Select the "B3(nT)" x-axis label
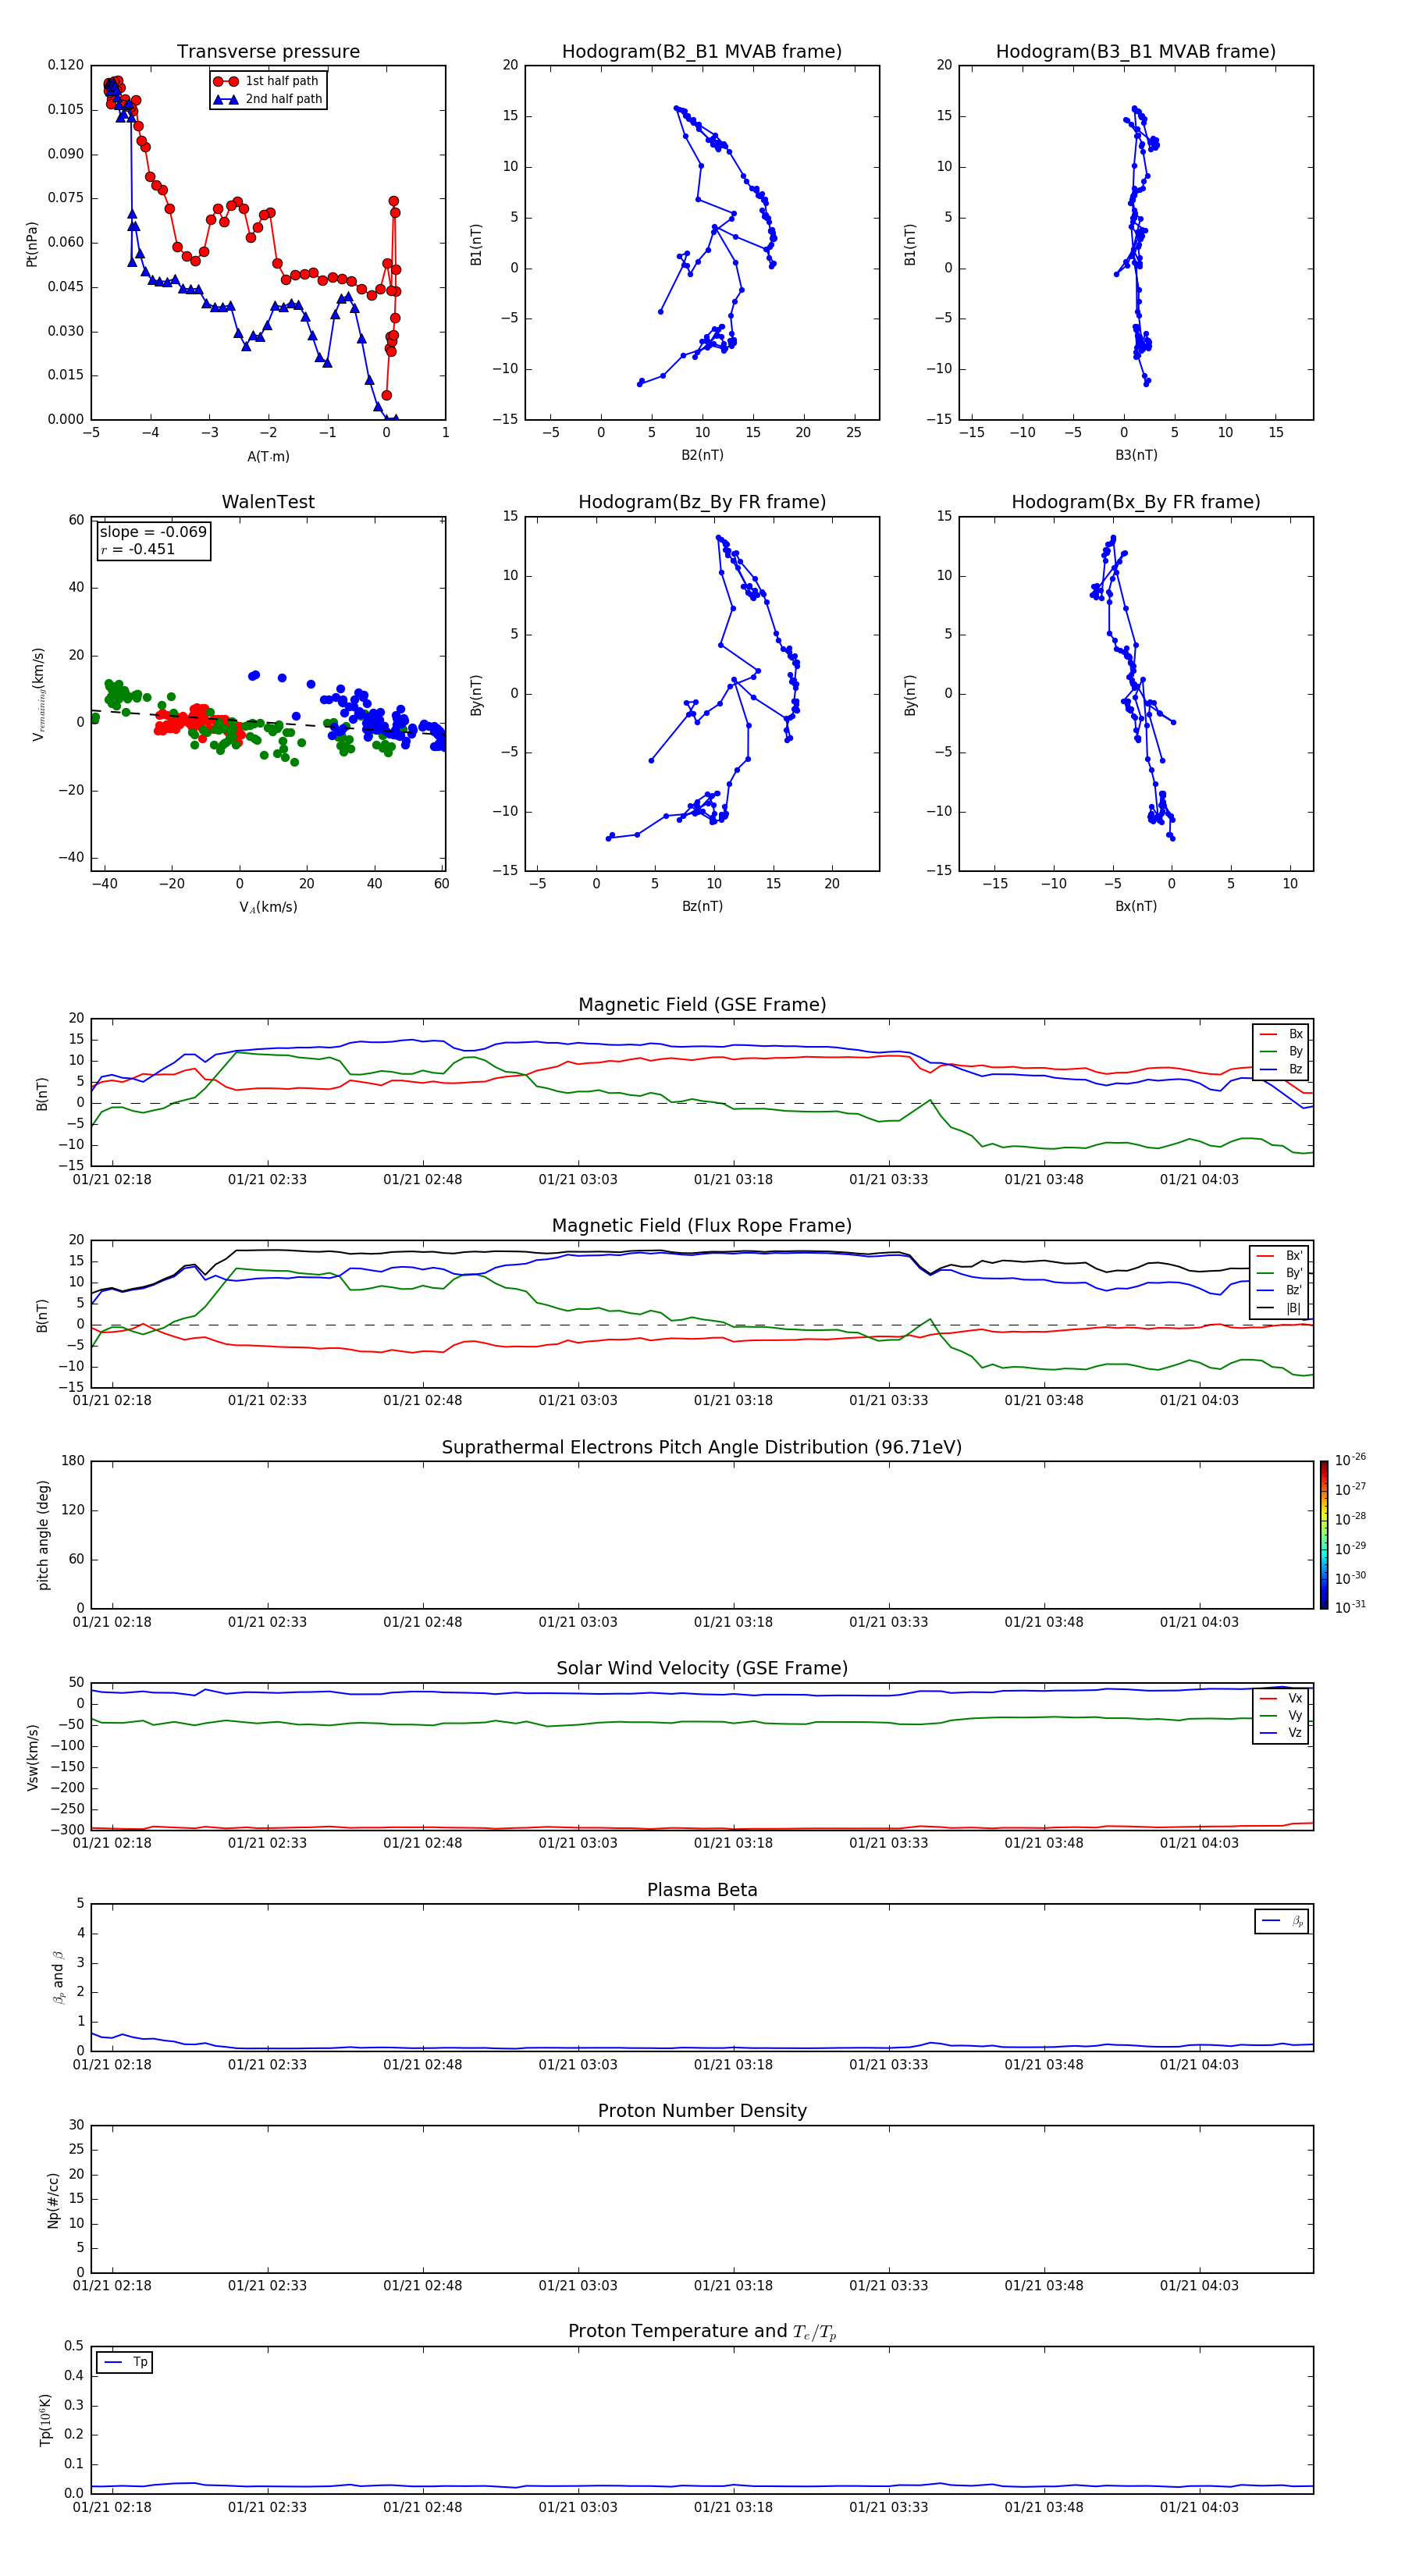Viewport: 1405px width, 2576px height. (x=1136, y=456)
